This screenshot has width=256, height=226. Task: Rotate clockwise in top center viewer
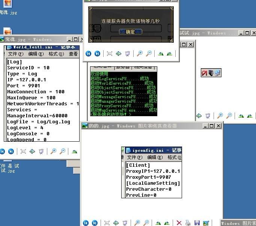tap(161, 54)
